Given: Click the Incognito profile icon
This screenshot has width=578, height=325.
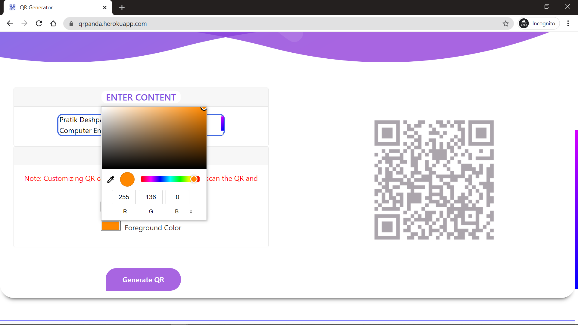Looking at the screenshot, I should 539,23.
